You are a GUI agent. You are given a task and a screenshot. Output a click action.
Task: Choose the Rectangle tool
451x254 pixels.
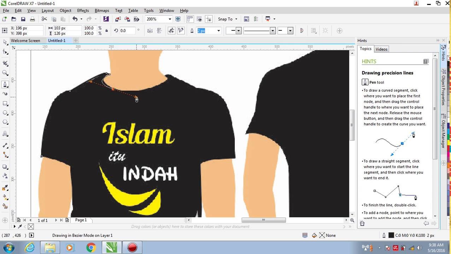[5, 104]
